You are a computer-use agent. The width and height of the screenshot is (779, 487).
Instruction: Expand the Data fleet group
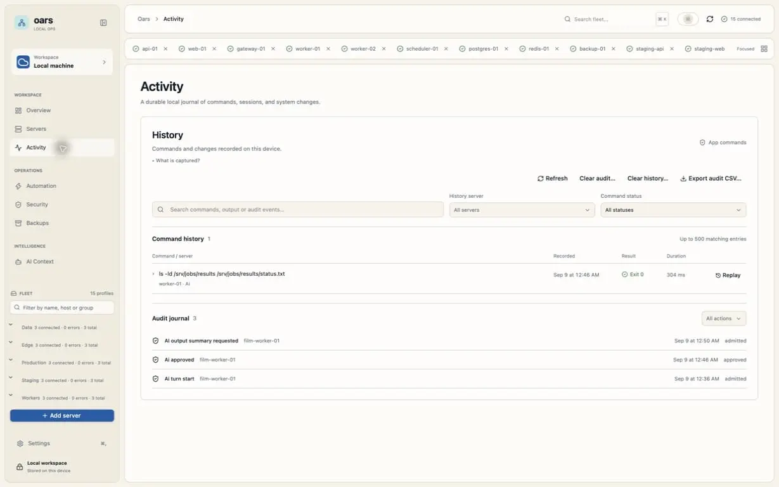11,325
